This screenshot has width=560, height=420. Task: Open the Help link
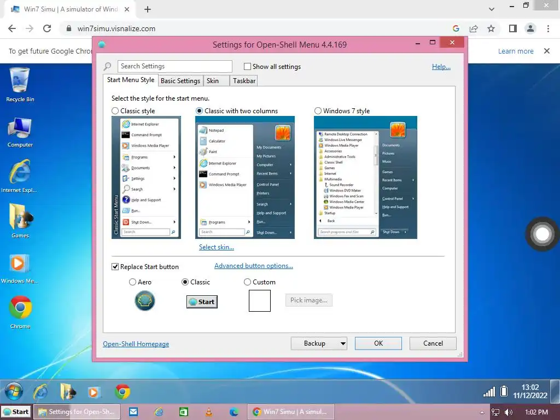click(441, 67)
